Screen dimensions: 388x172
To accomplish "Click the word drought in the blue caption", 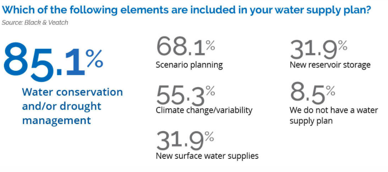I will pos(80,106).
